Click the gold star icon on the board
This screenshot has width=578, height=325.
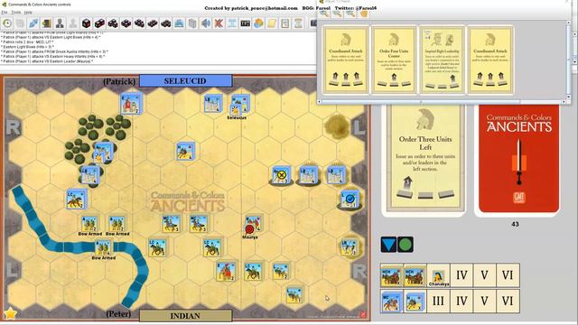[x=11, y=313]
